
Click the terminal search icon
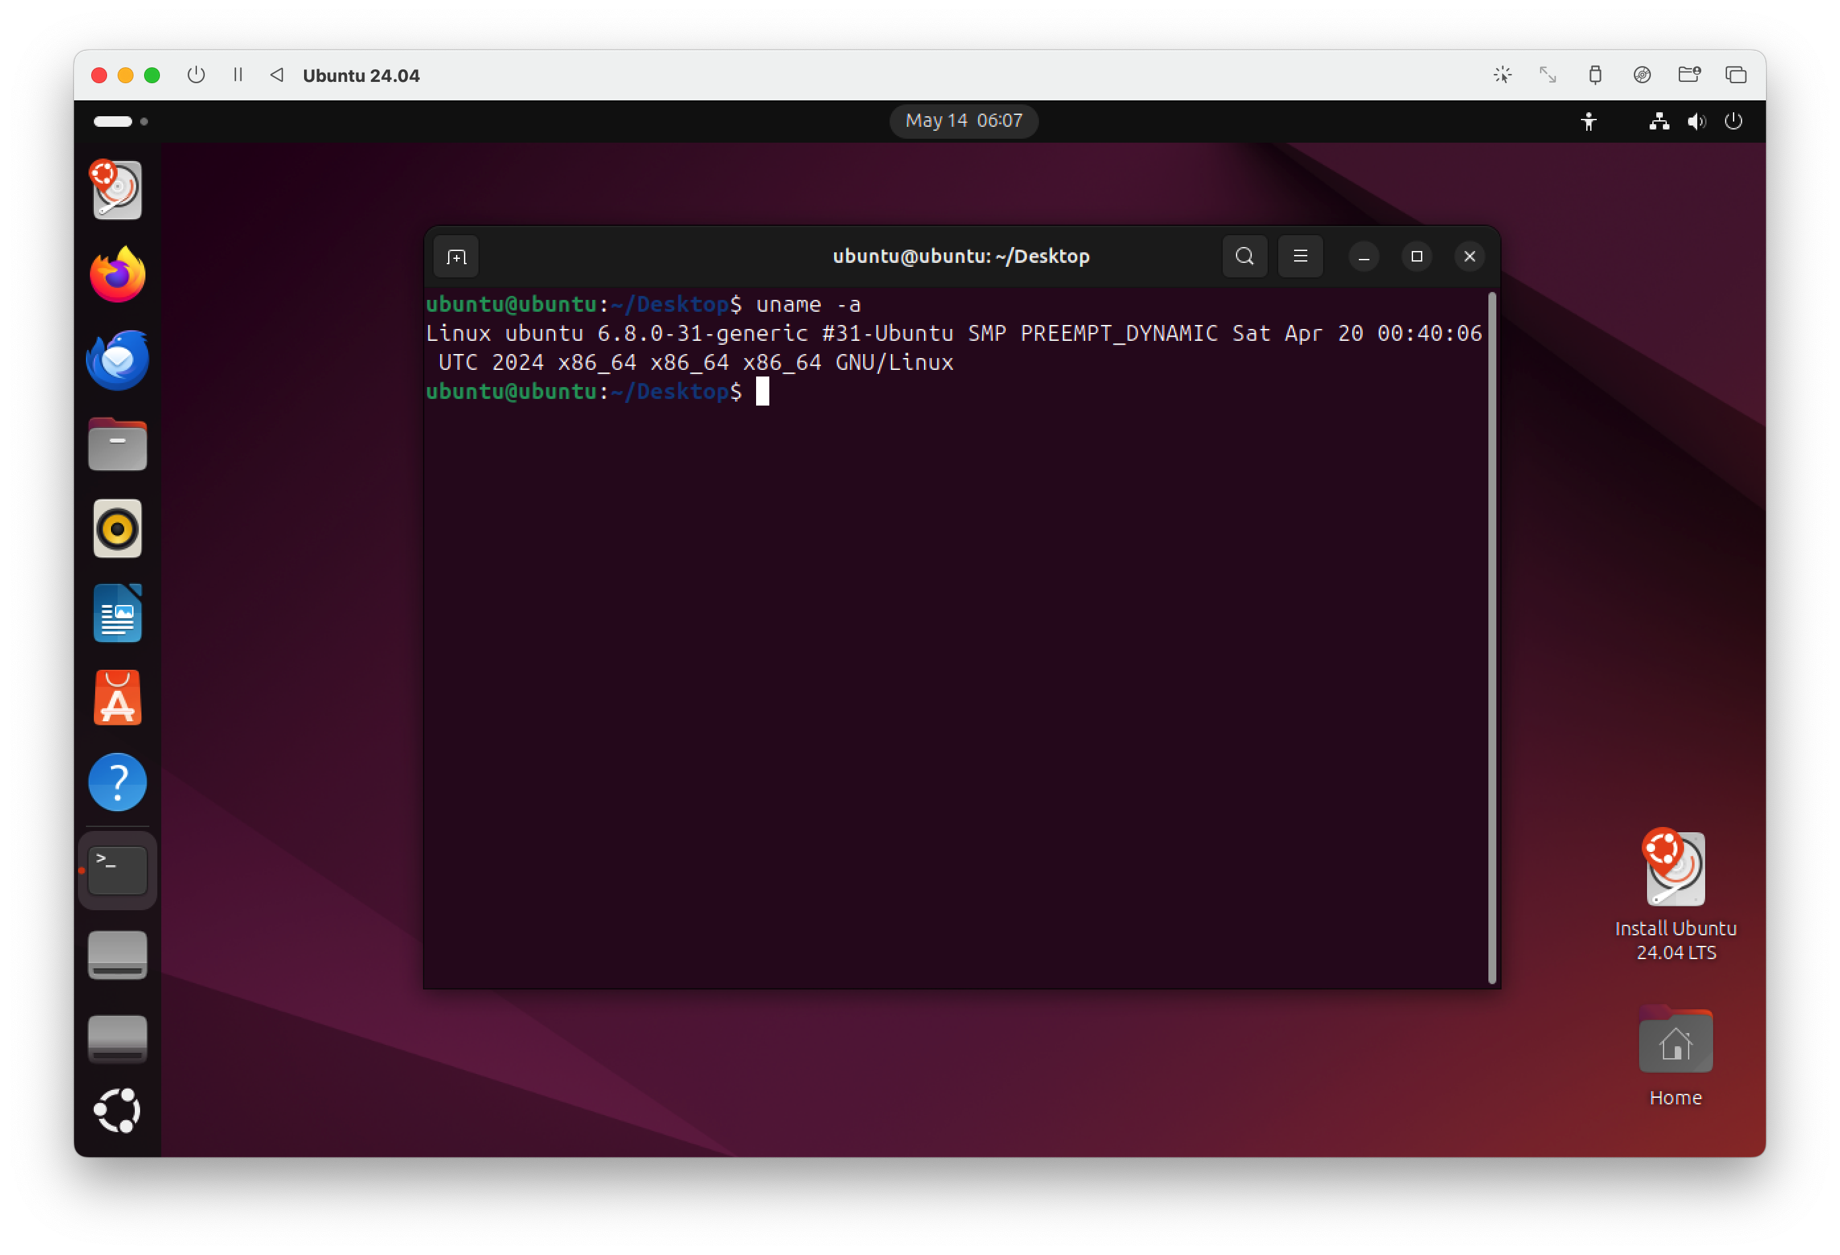pos(1244,256)
